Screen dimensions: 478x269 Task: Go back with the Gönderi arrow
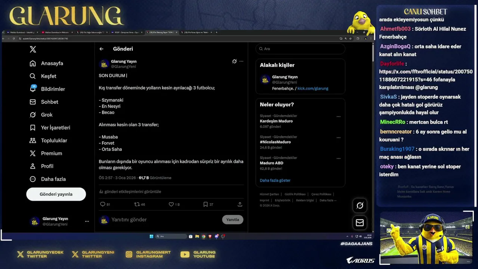click(x=101, y=49)
